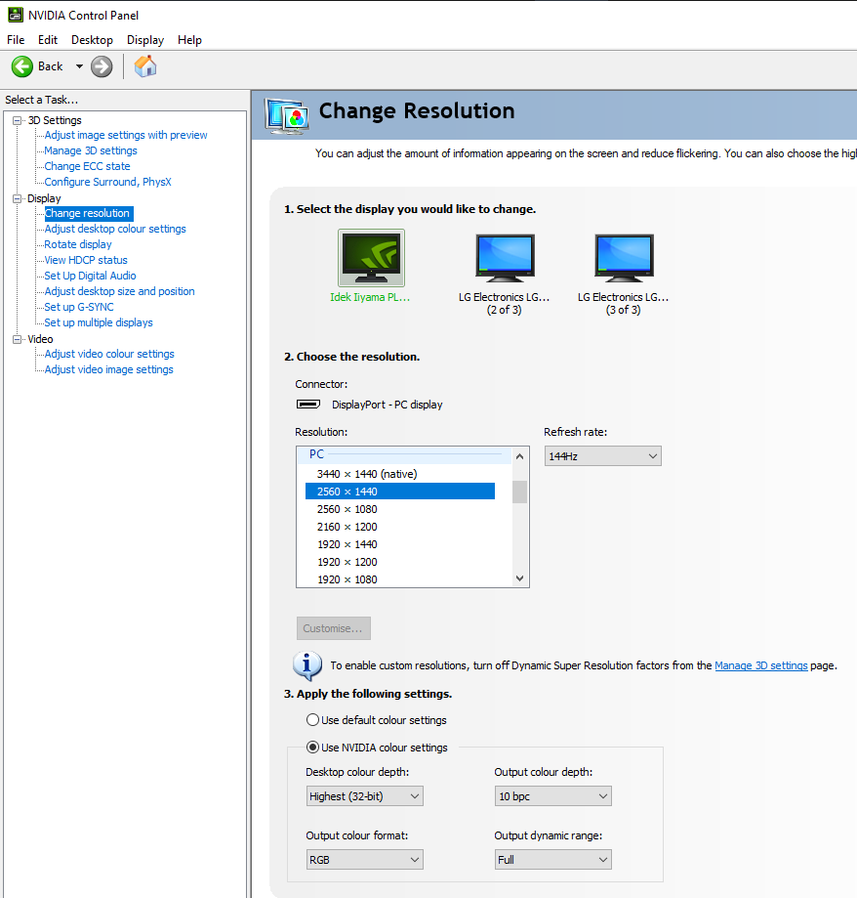Viewport: 857px width, 898px height.
Task: Open the Desktop menu
Action: [92, 40]
